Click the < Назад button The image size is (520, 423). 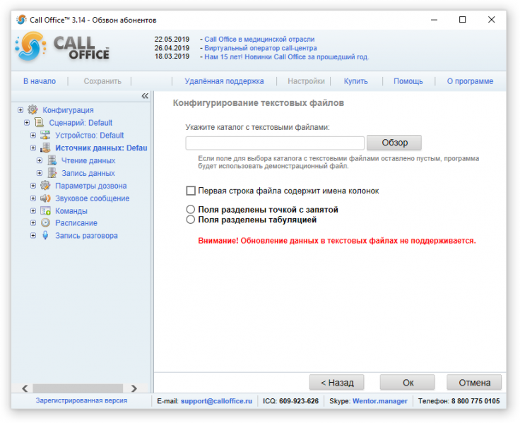336,383
